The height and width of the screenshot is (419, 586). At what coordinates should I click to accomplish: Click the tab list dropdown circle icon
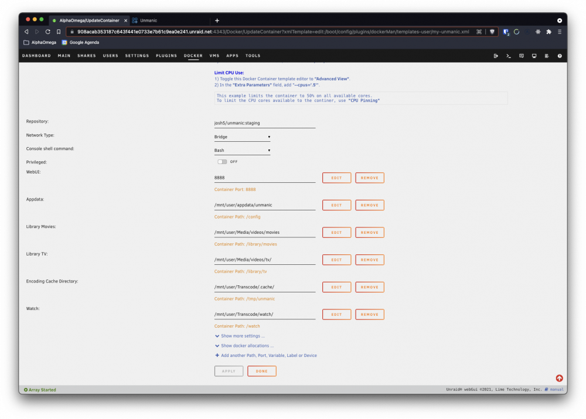(x=560, y=21)
